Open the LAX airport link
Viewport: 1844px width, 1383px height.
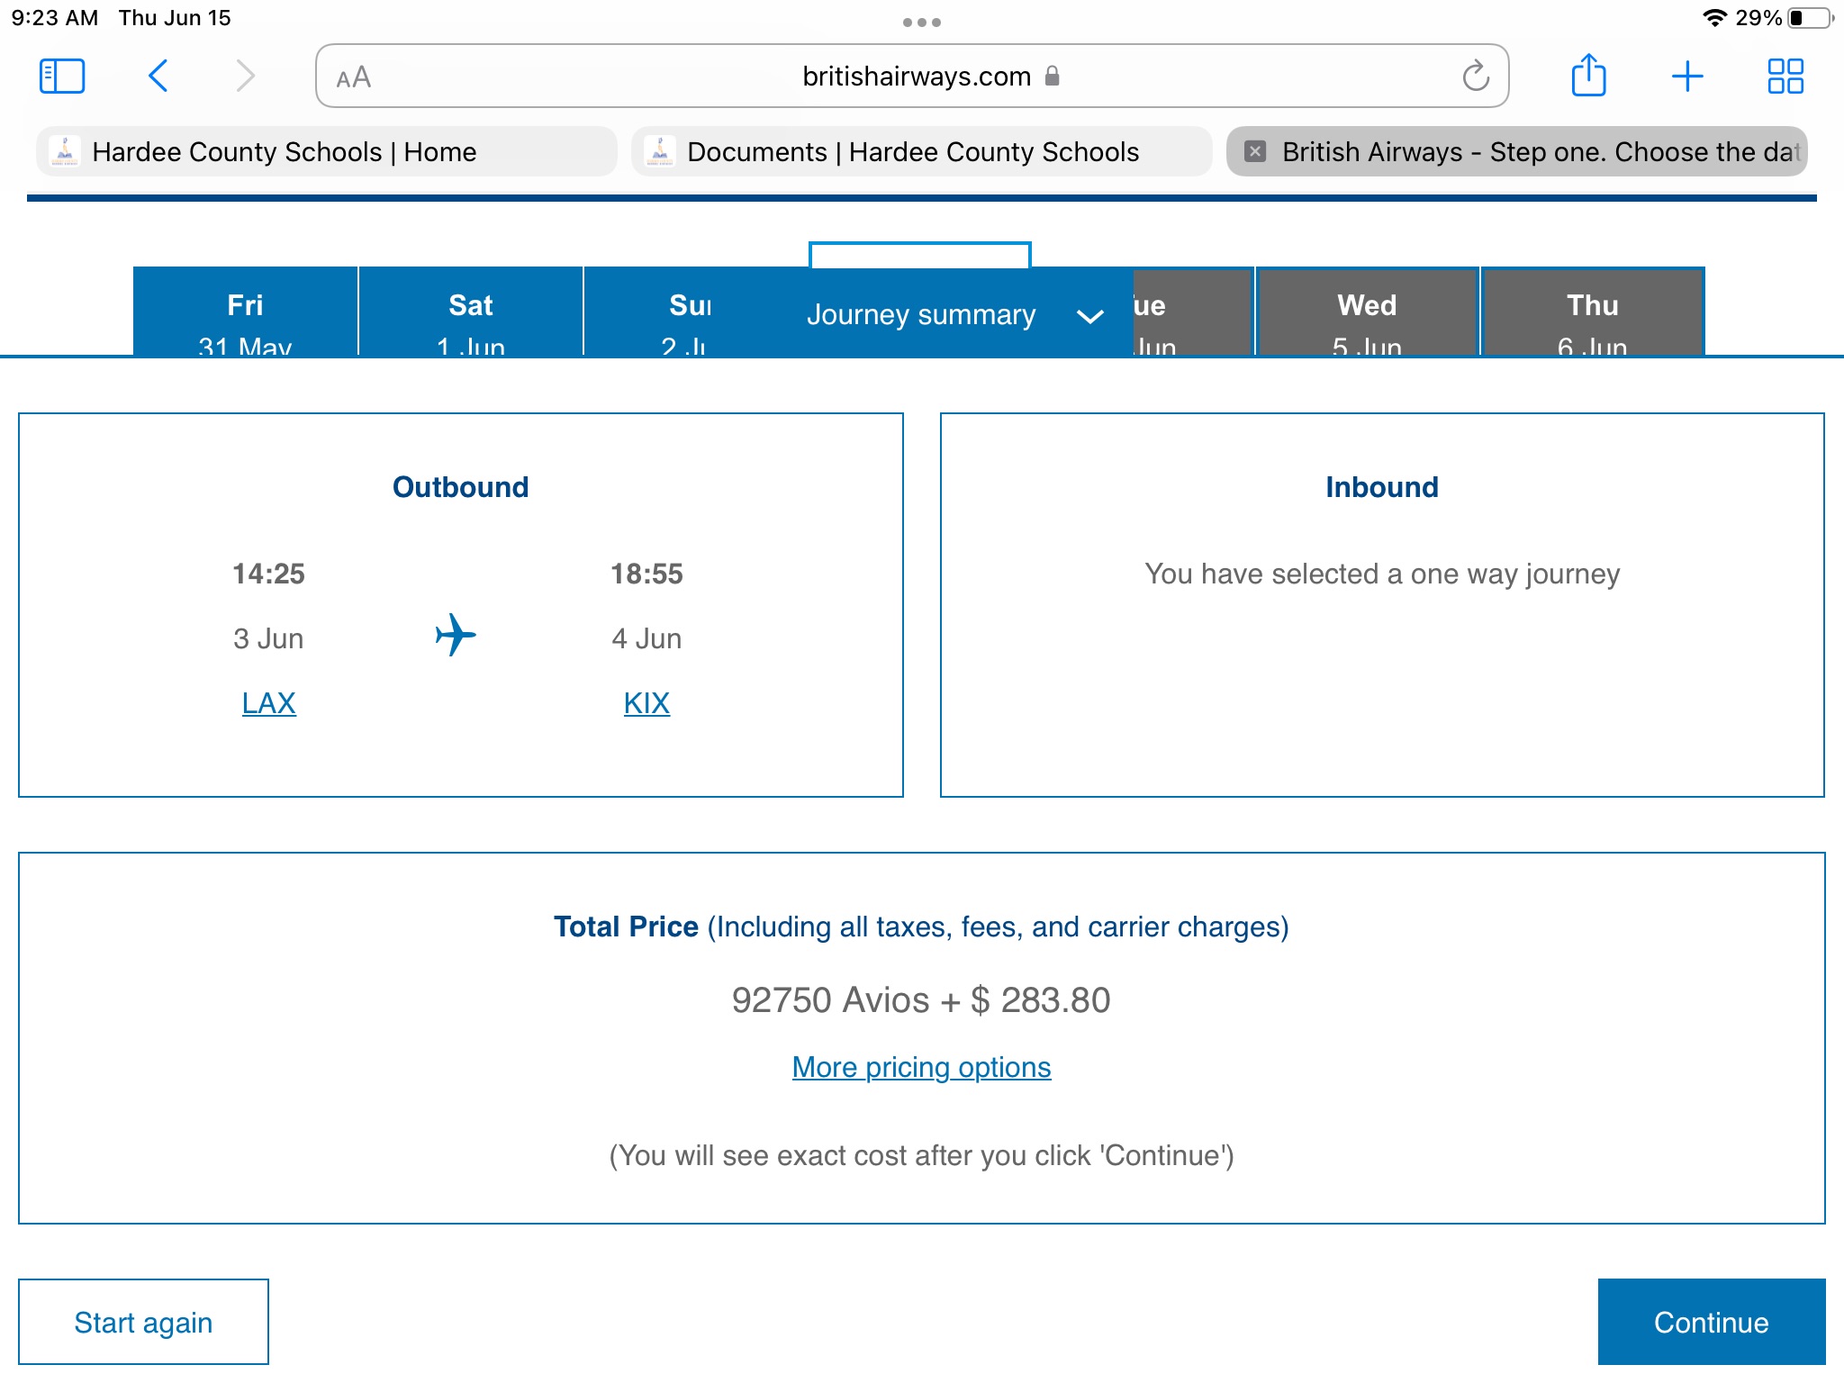click(x=268, y=702)
